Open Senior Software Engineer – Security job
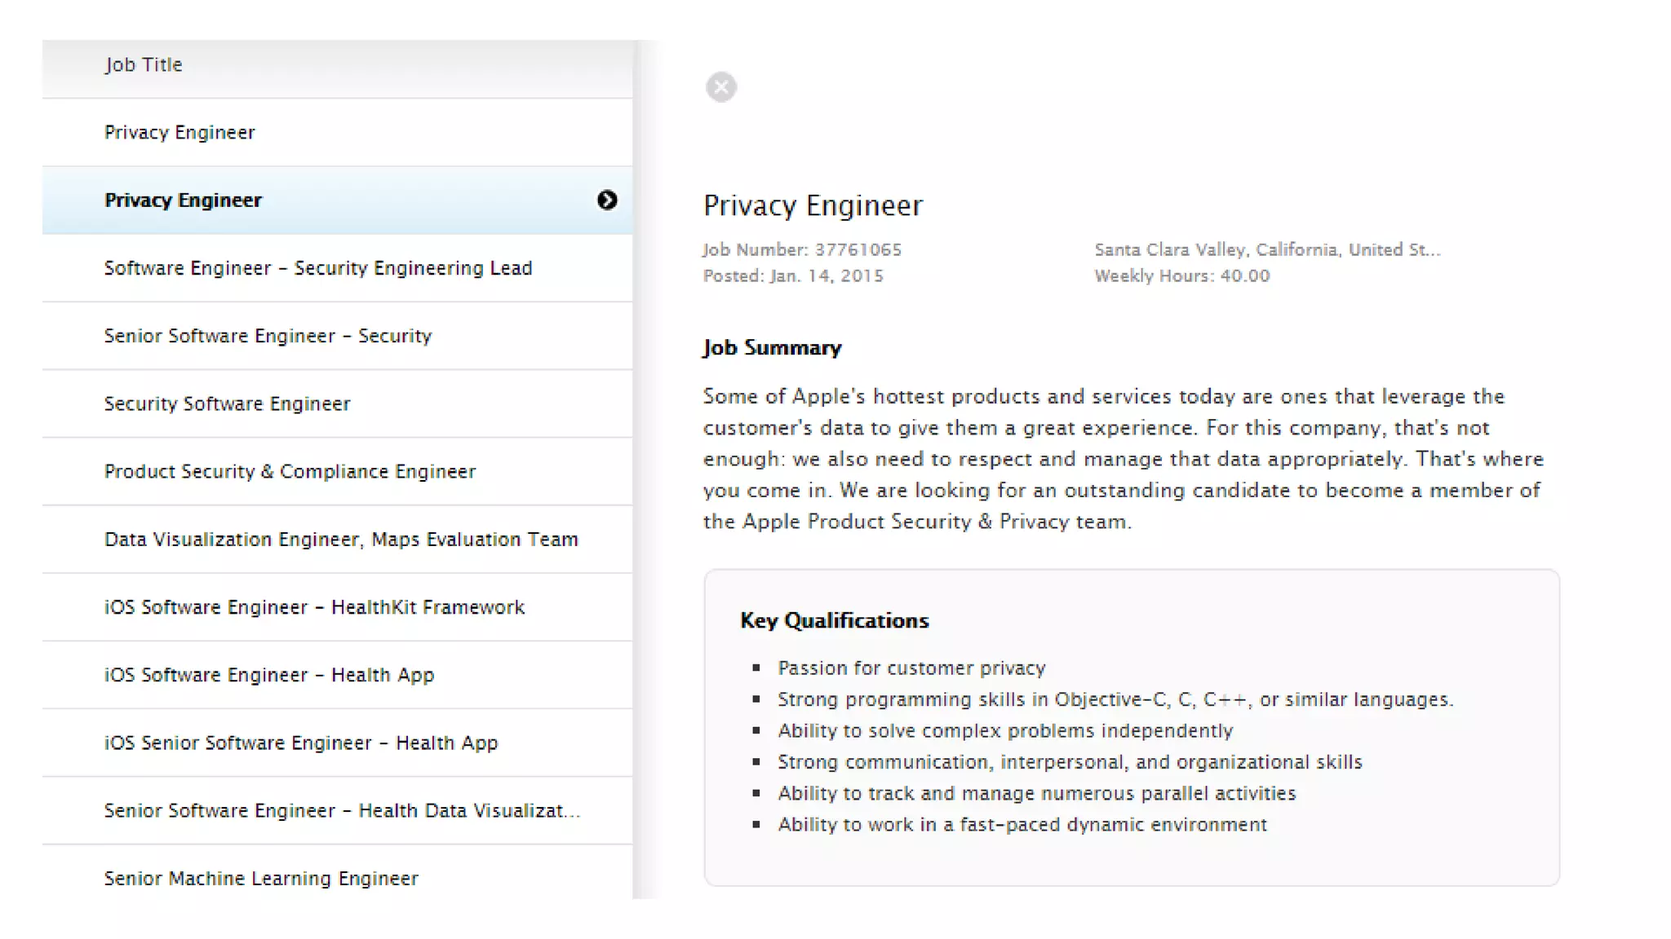Viewport: 1671px width, 939px height. click(268, 336)
